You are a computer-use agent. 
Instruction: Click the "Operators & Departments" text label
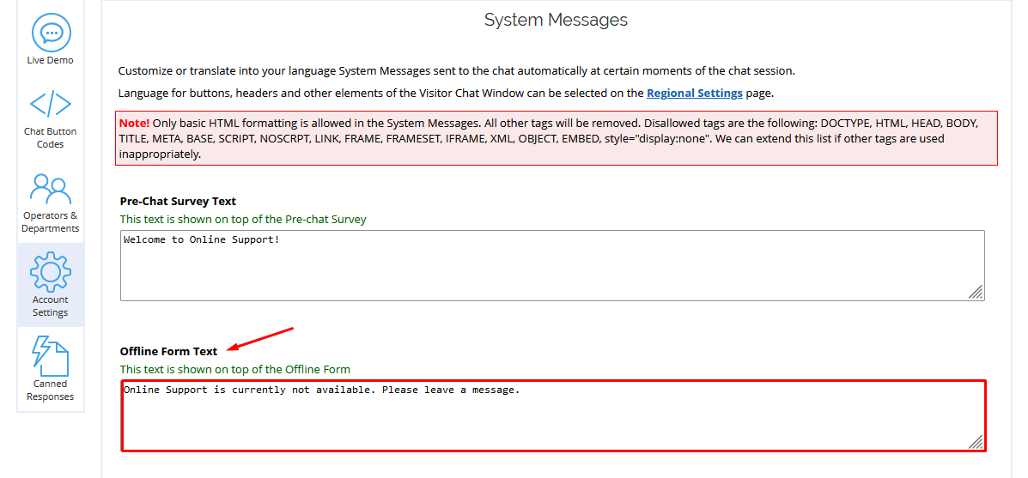coord(51,222)
